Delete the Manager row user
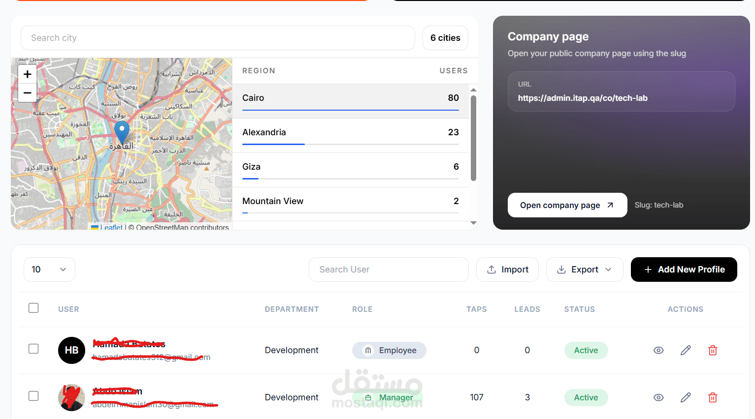The width and height of the screenshot is (755, 419). coord(713,397)
